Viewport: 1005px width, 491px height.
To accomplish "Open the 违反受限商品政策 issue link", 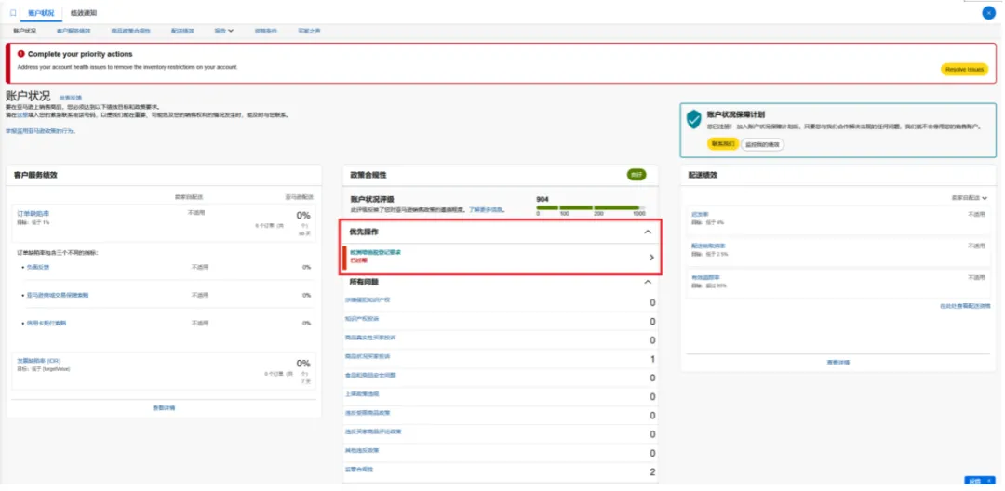I will [368, 413].
